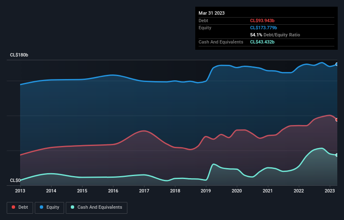Click the 2019 x-axis label
Screen dimensions: 344x220
206,191
